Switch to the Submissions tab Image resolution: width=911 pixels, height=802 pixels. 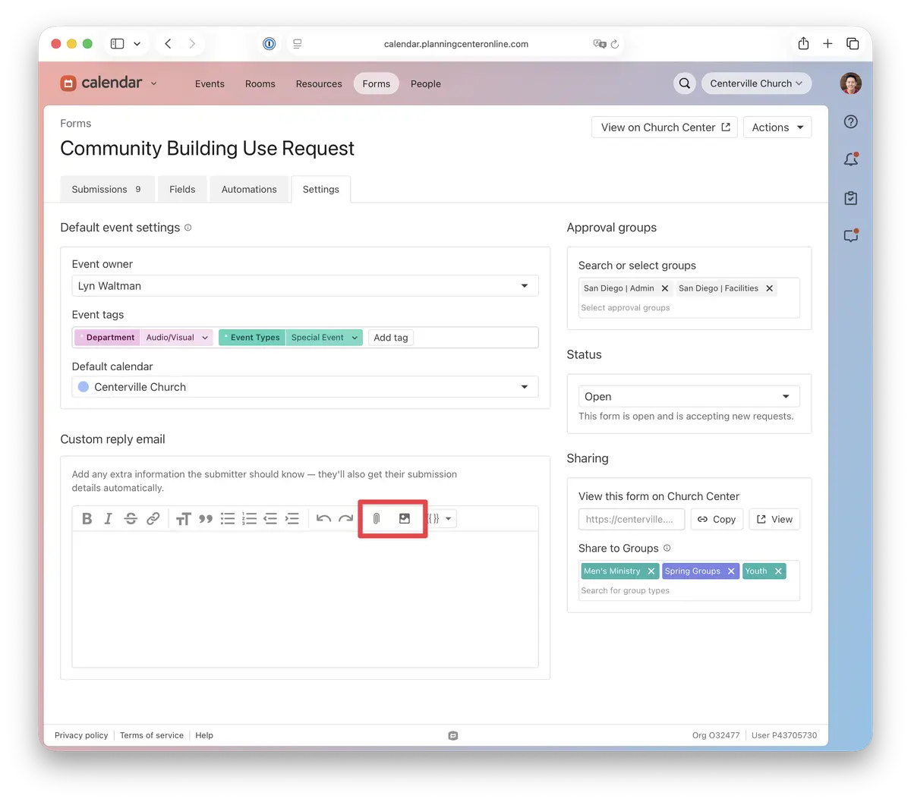(107, 189)
